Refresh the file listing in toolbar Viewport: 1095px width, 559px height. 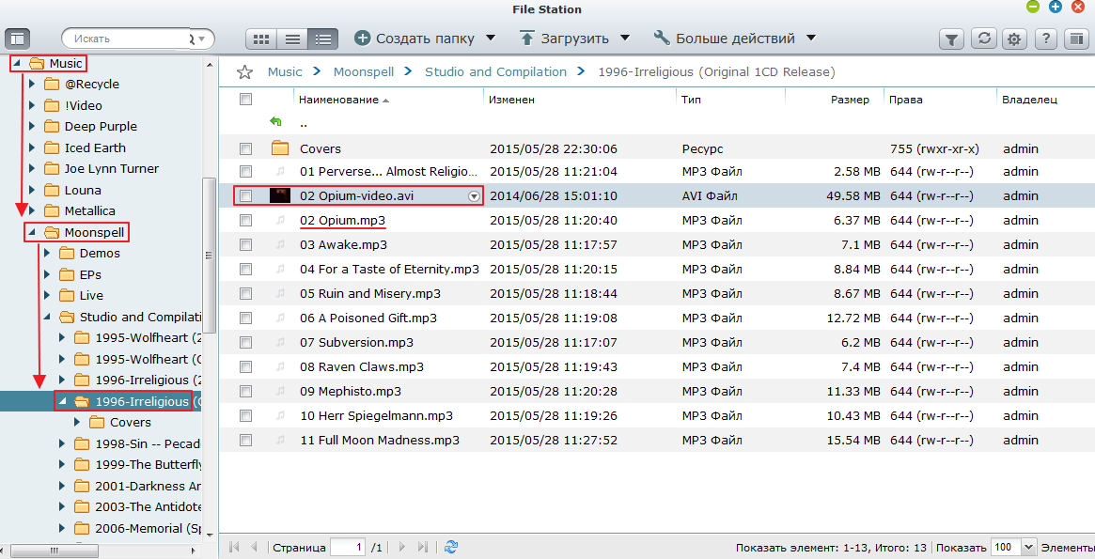click(984, 39)
